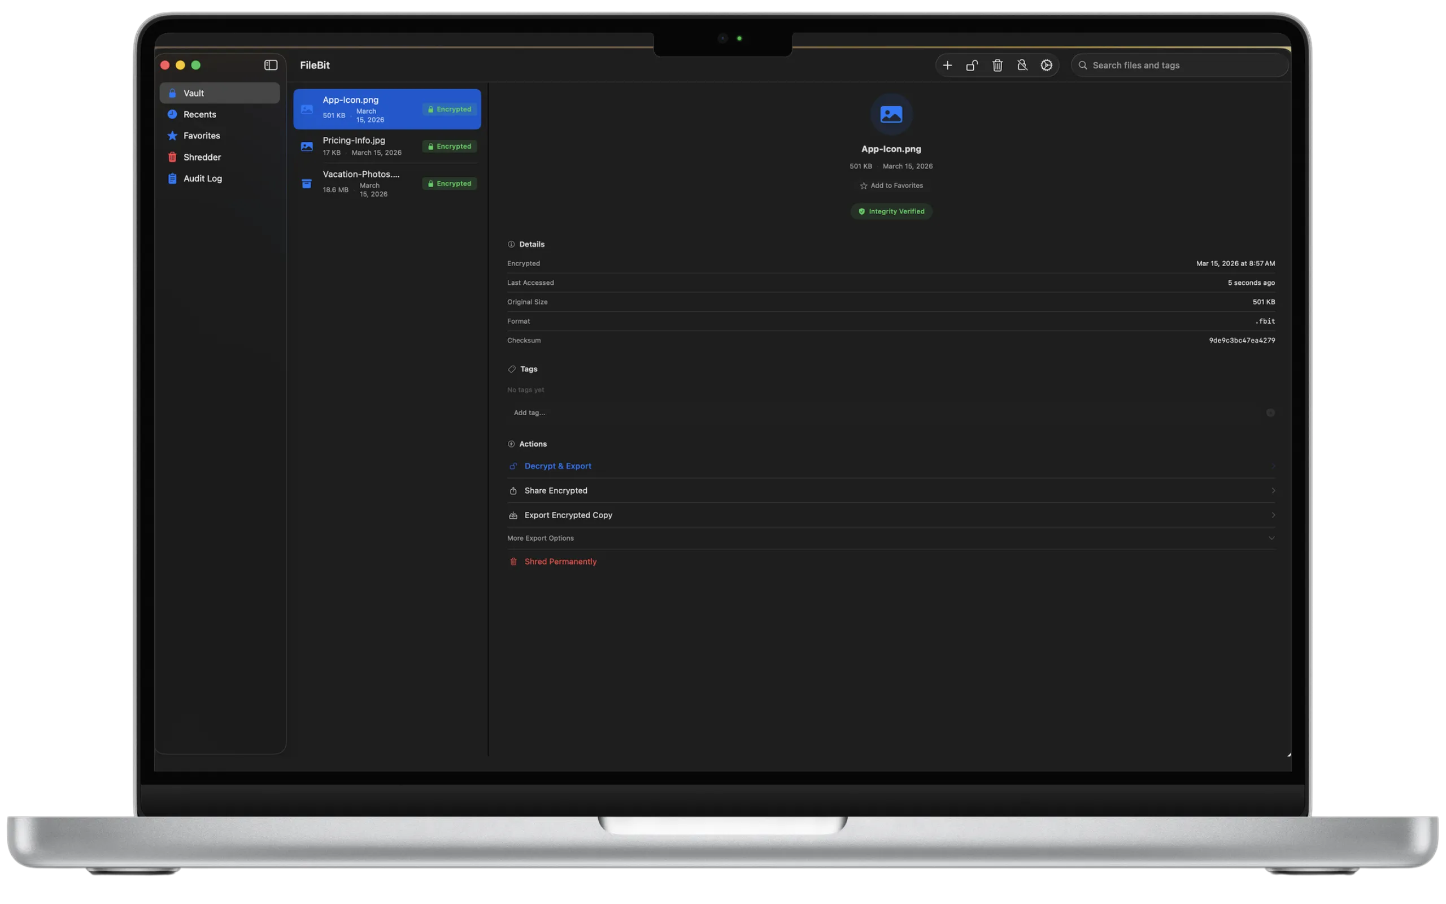Open Share Encrypted via its chevron
Viewport: 1446px width, 904px height.
tap(1273, 490)
